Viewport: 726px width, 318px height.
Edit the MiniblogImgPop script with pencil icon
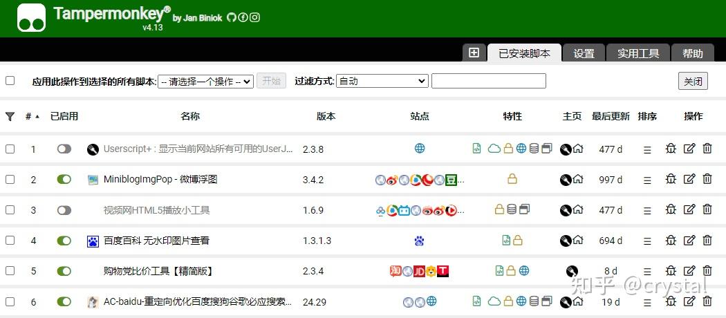(x=689, y=178)
